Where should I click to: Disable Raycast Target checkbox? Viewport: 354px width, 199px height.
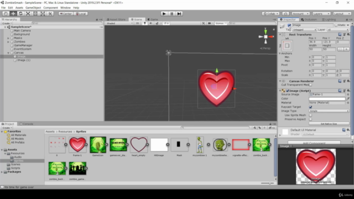[311, 107]
